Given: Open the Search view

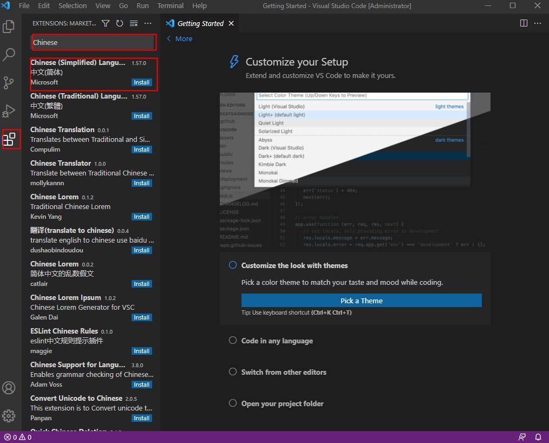Looking at the screenshot, I should pos(9,54).
